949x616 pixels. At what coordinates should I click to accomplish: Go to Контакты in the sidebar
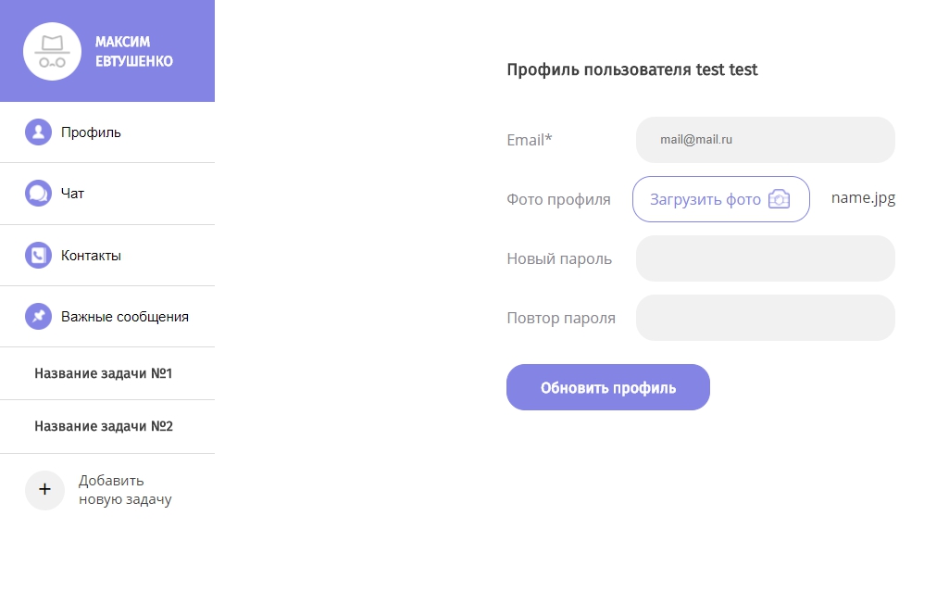pos(91,256)
